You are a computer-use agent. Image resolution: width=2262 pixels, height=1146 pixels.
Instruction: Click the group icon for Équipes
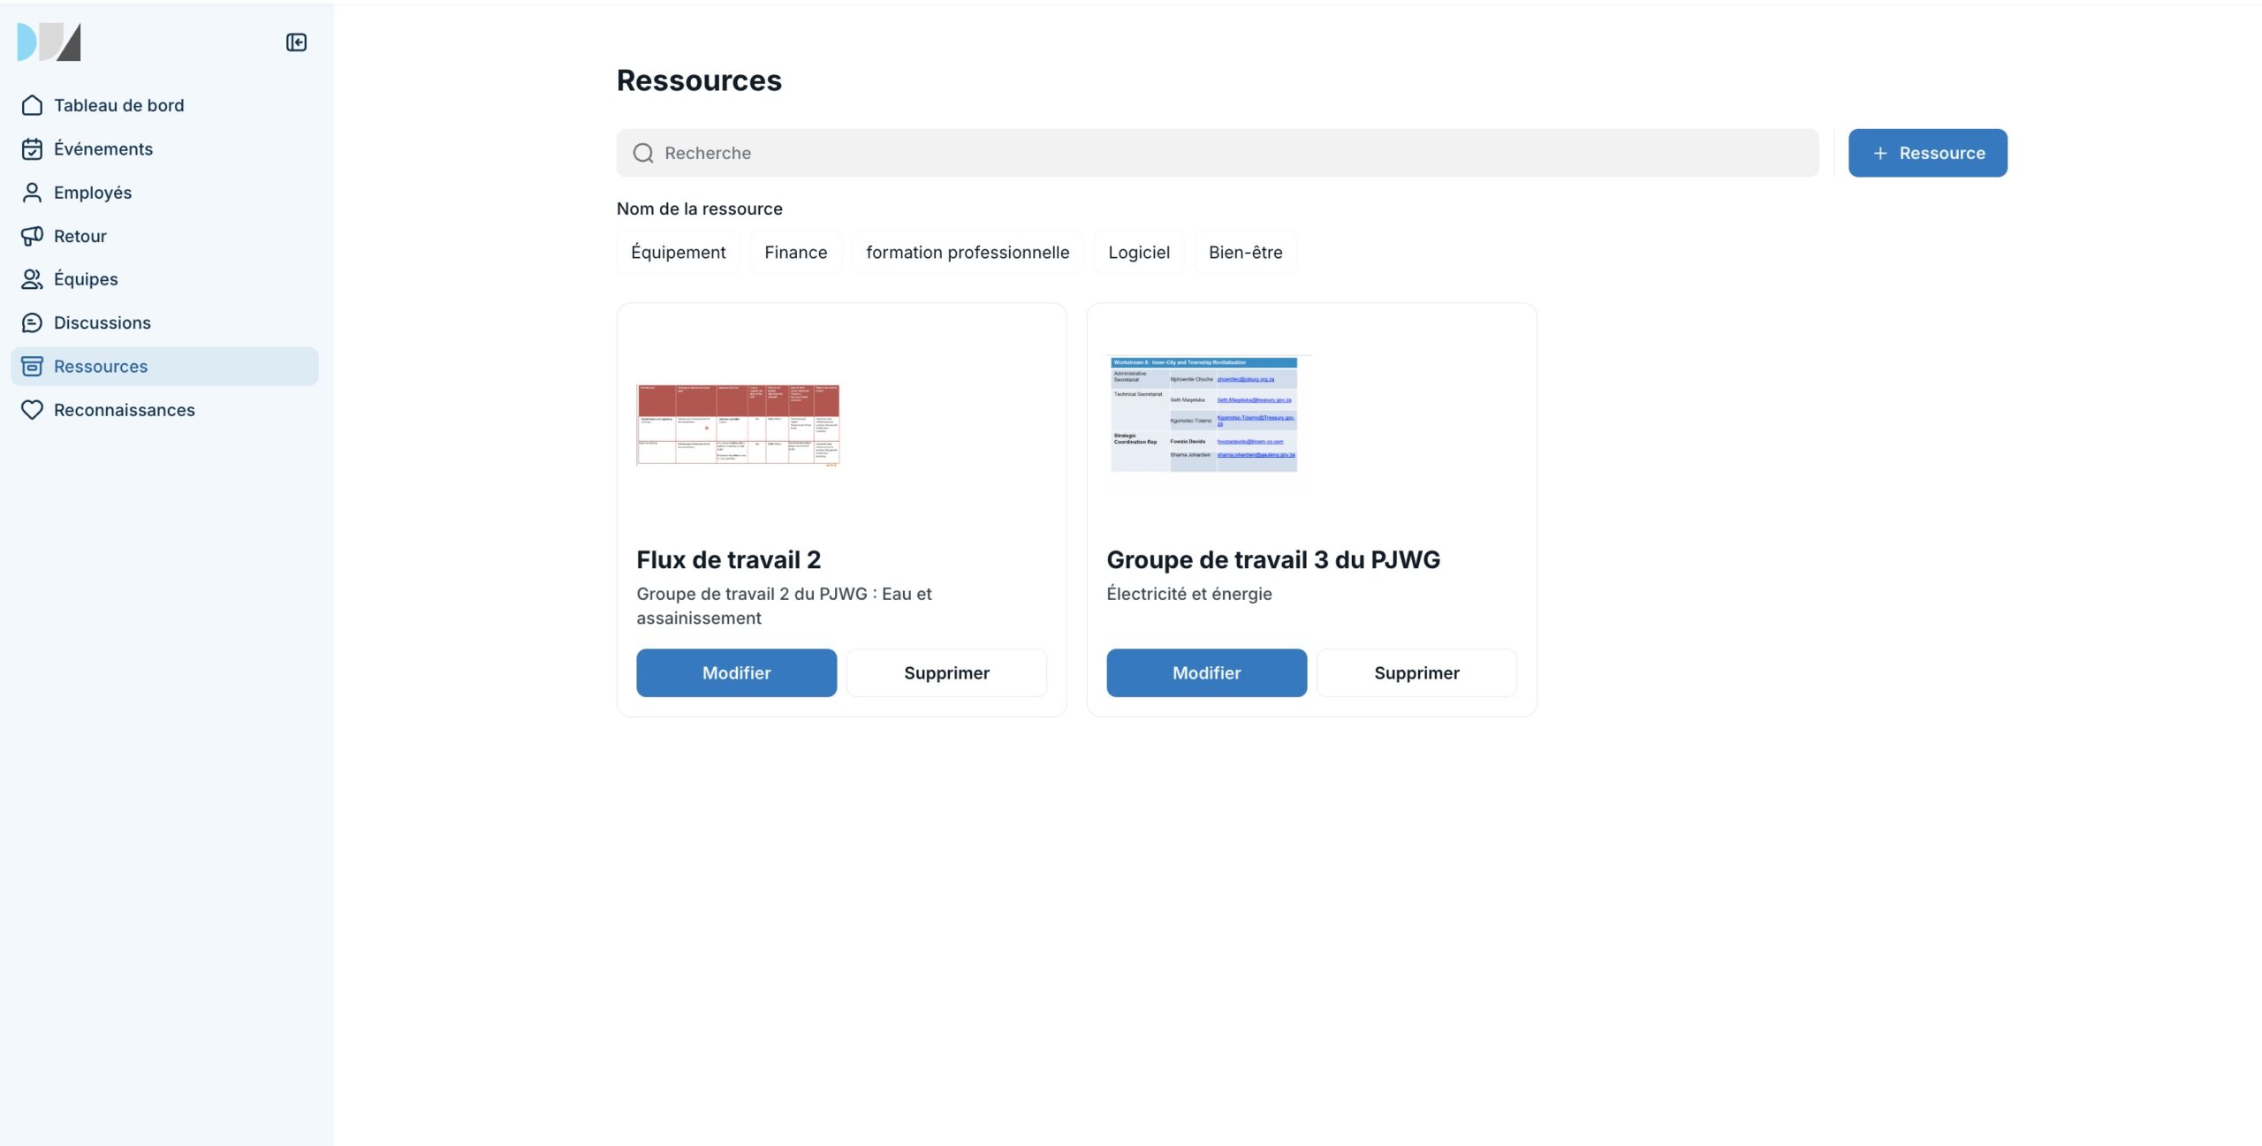click(x=32, y=279)
